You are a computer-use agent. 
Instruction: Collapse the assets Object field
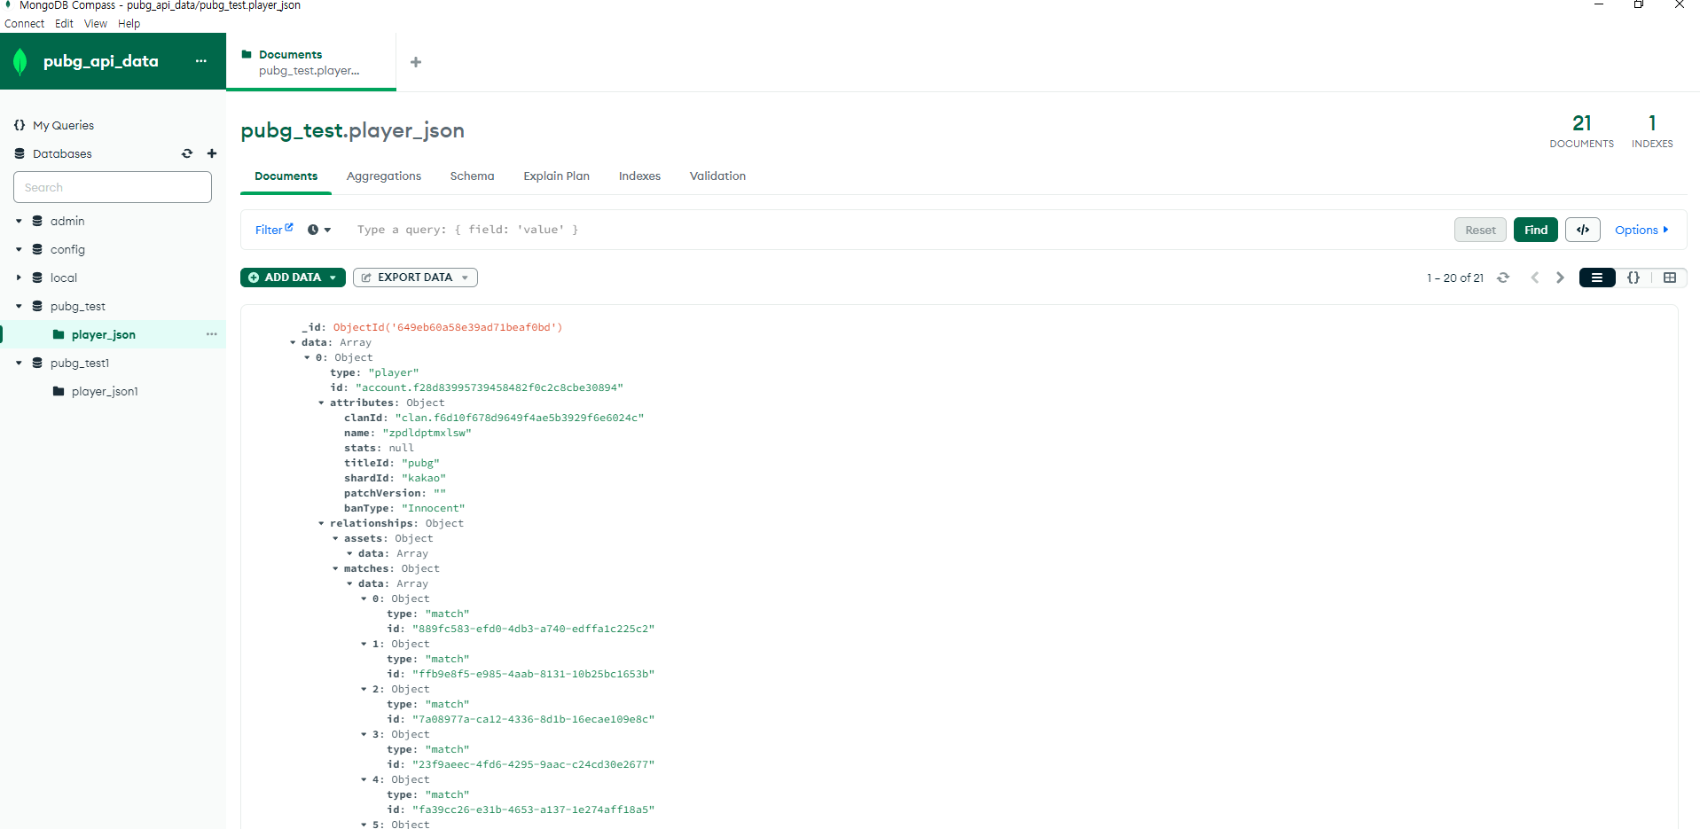pyautogui.click(x=335, y=538)
